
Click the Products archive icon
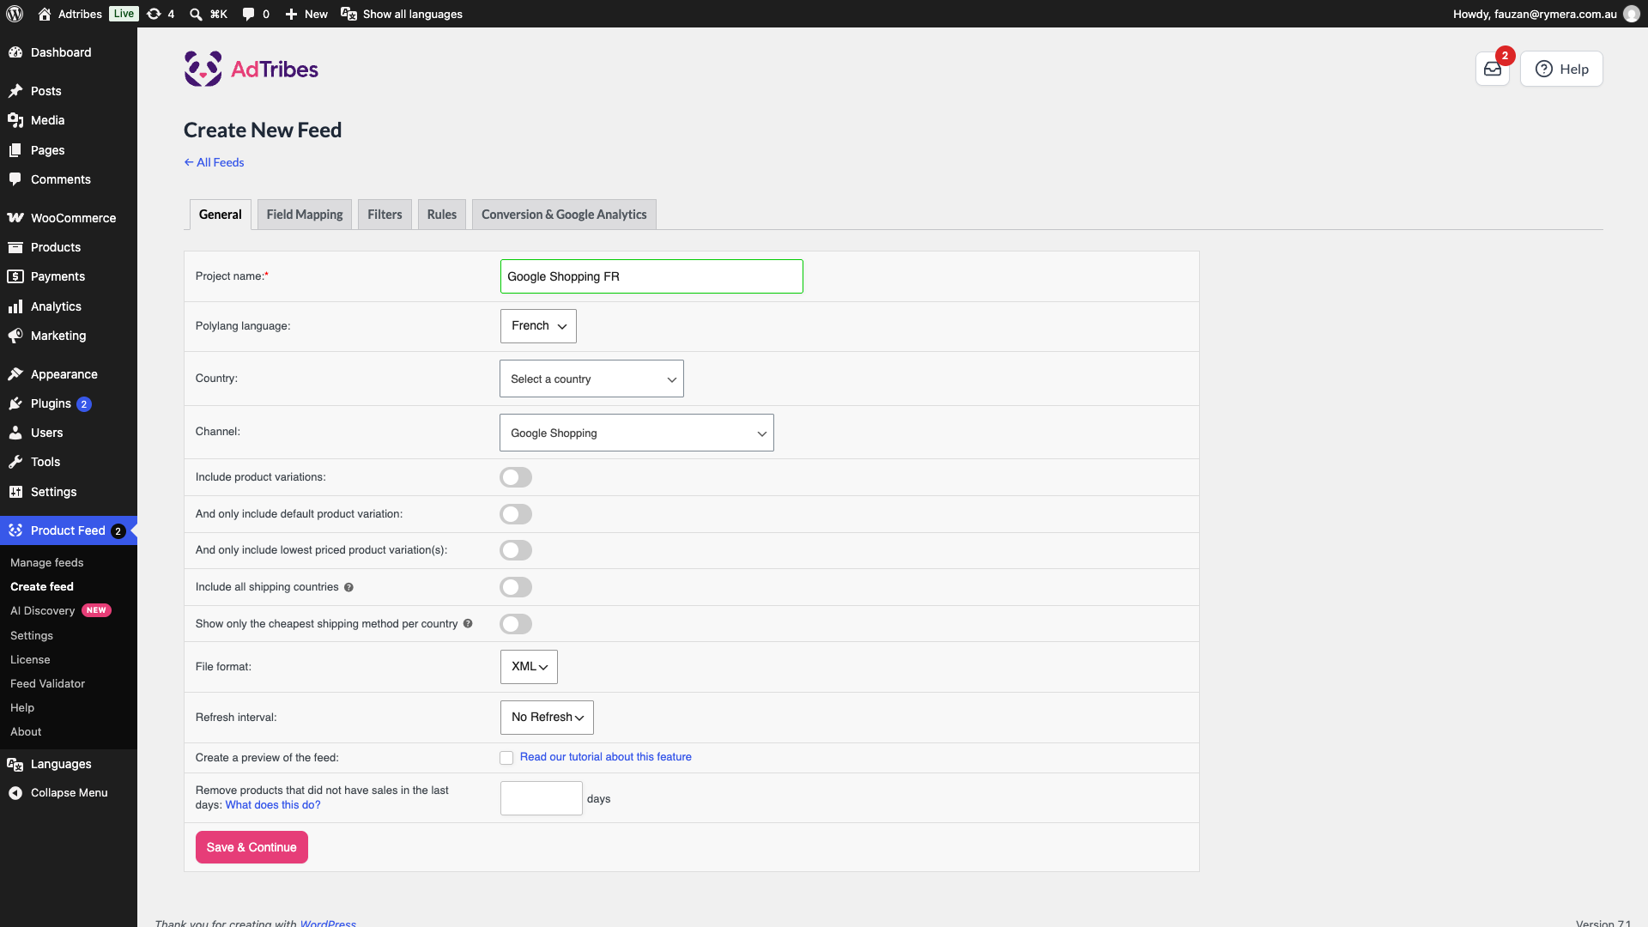[15, 247]
